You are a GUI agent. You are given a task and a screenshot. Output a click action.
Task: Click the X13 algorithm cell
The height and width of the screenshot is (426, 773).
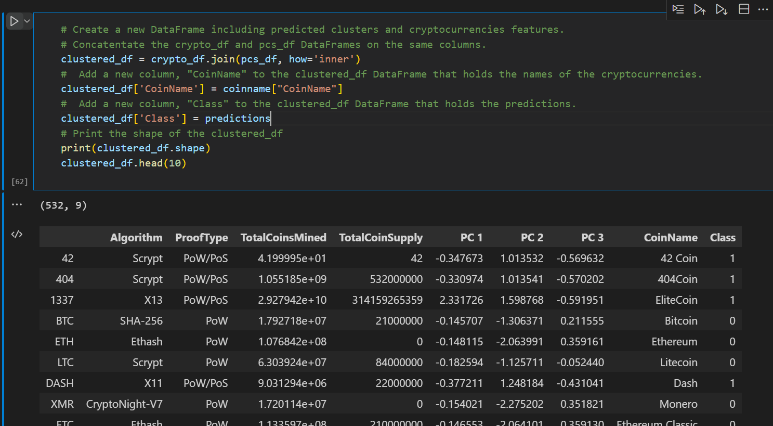click(153, 300)
